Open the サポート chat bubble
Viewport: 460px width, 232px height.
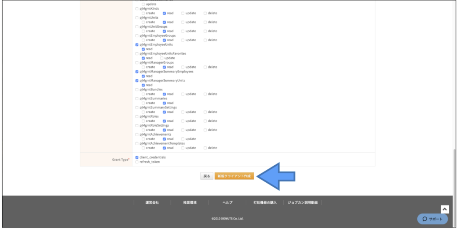tap(432, 219)
